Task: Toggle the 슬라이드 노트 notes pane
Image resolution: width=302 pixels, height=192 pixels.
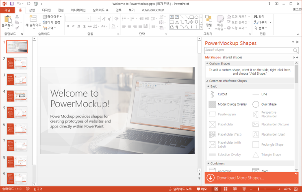Action: pyautogui.click(x=180, y=189)
